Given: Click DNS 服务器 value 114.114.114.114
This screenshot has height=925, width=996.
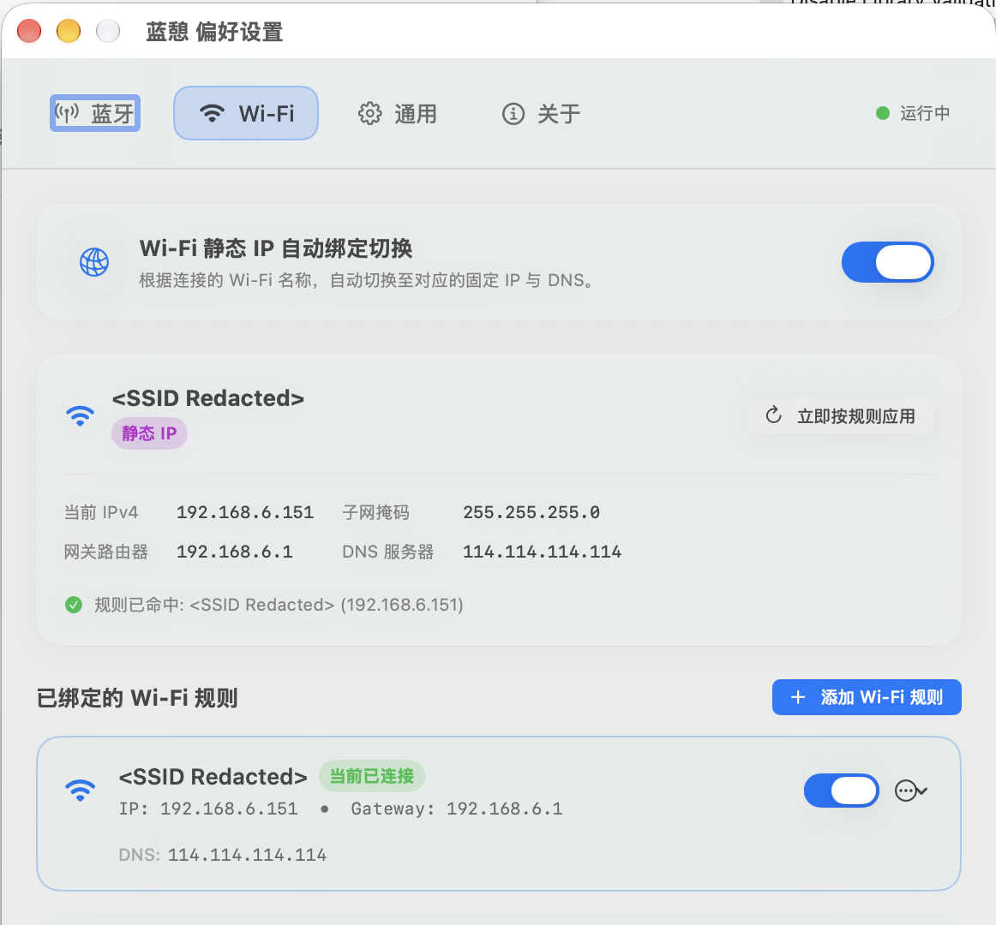Looking at the screenshot, I should (x=542, y=552).
